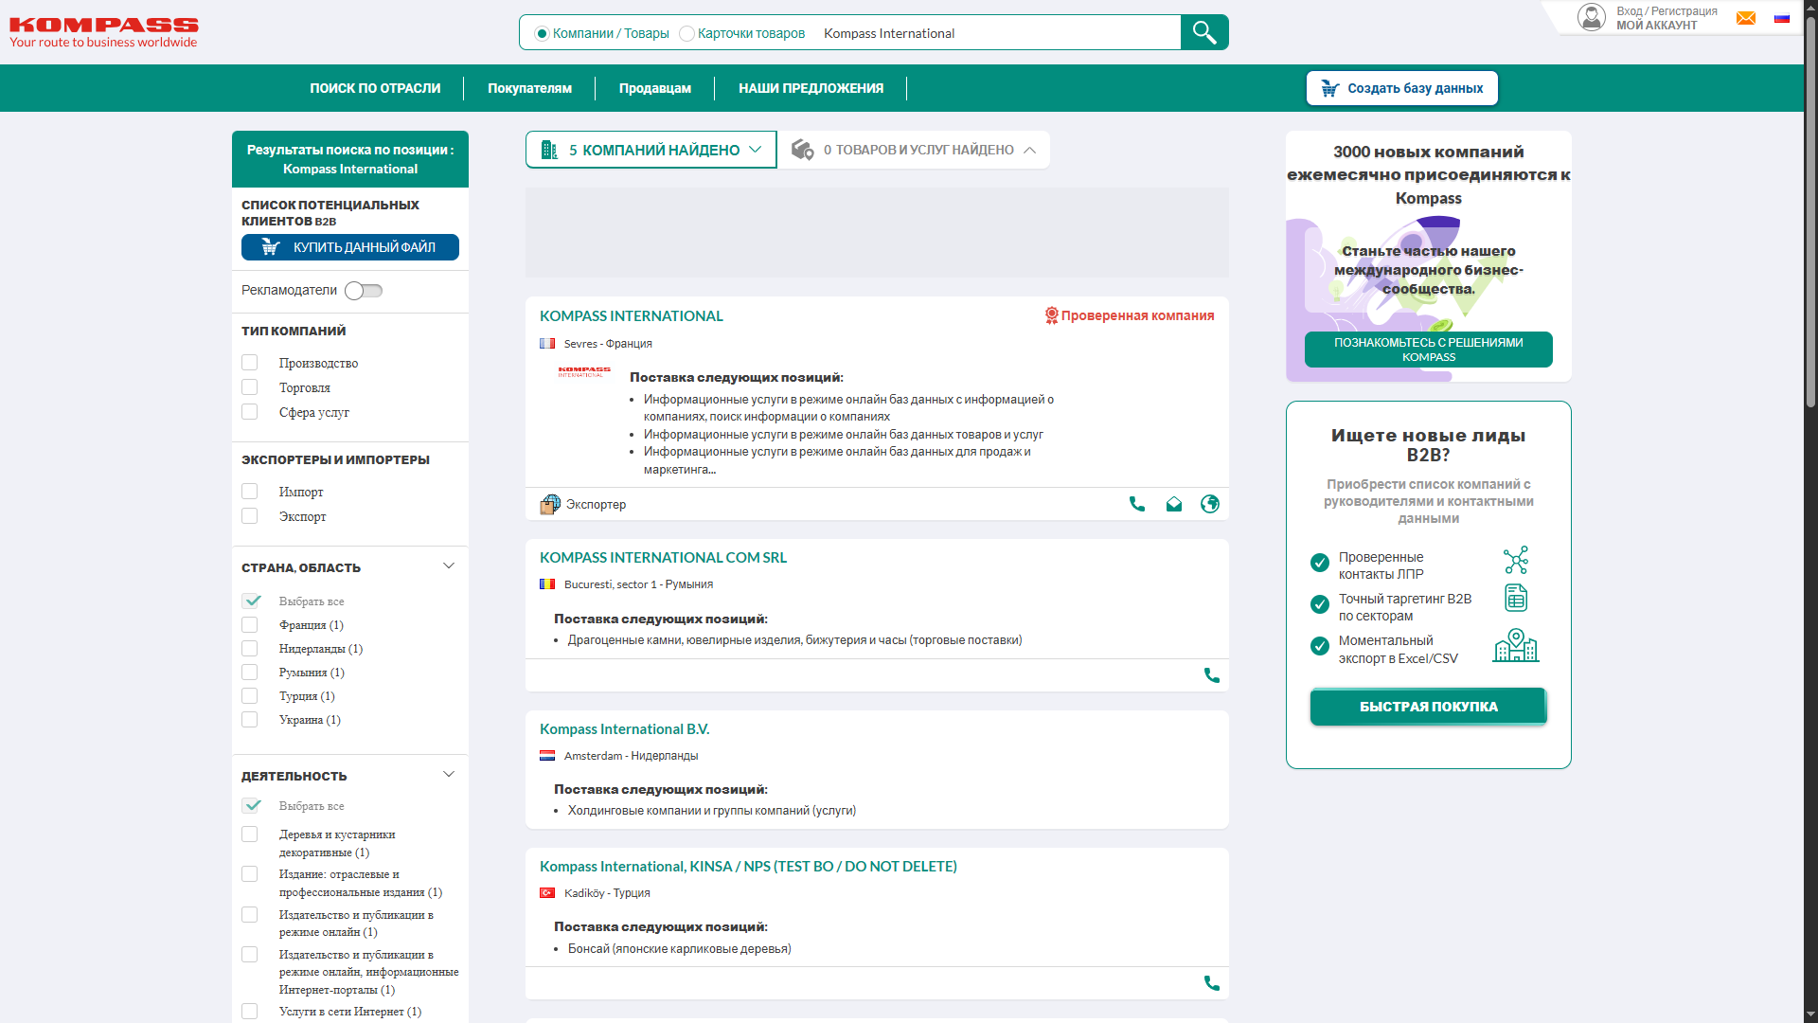Select the Компании / Товары radio button
The image size is (1818, 1023).
click(x=543, y=34)
